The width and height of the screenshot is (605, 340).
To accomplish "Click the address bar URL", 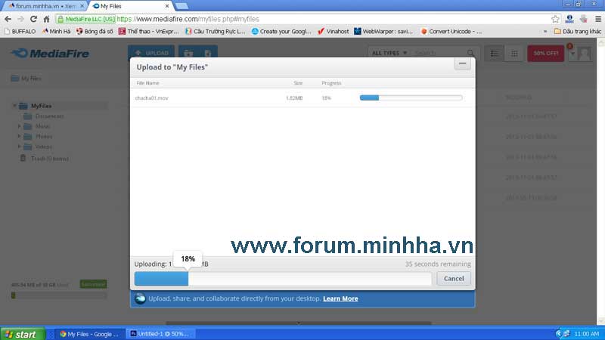I will (x=188, y=19).
